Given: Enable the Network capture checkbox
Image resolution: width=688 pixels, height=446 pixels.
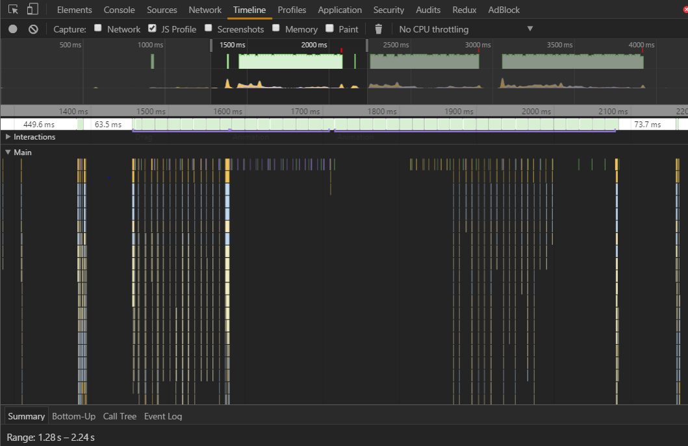Looking at the screenshot, I should click(x=98, y=29).
